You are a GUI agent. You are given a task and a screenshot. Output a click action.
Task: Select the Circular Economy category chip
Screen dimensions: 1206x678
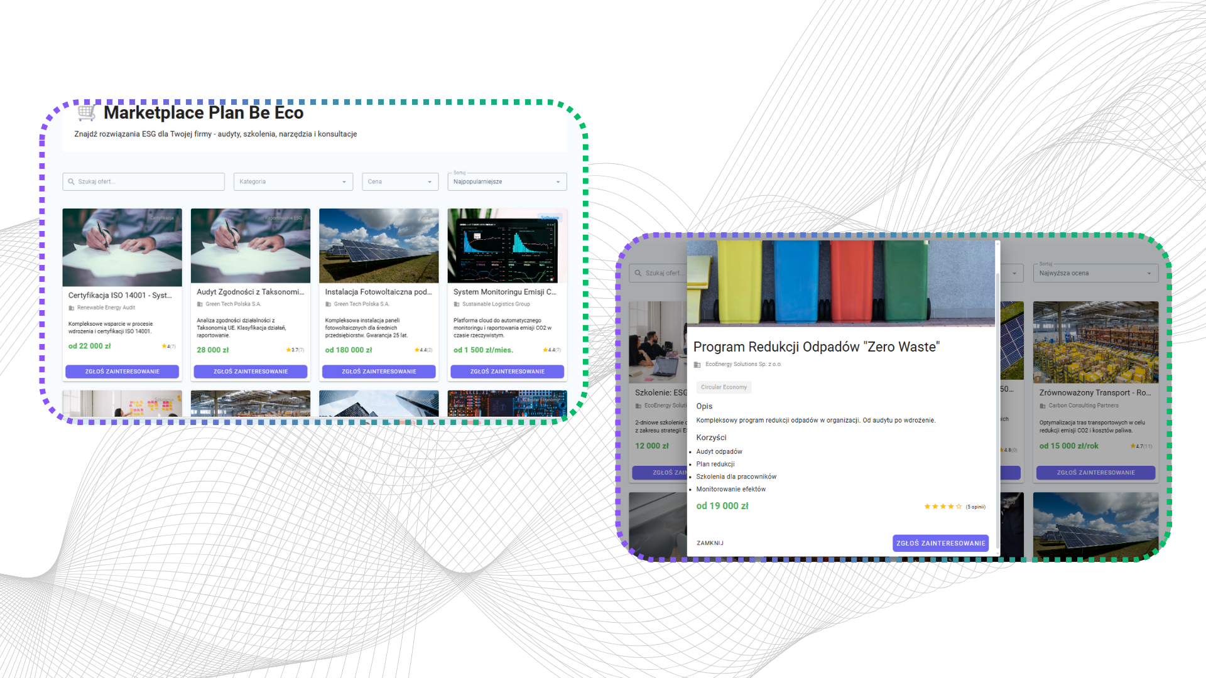pyautogui.click(x=724, y=387)
